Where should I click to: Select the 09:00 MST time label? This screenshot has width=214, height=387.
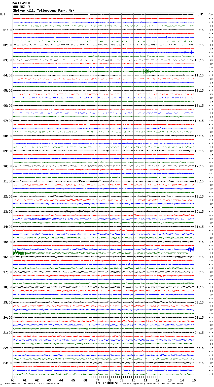(8, 151)
